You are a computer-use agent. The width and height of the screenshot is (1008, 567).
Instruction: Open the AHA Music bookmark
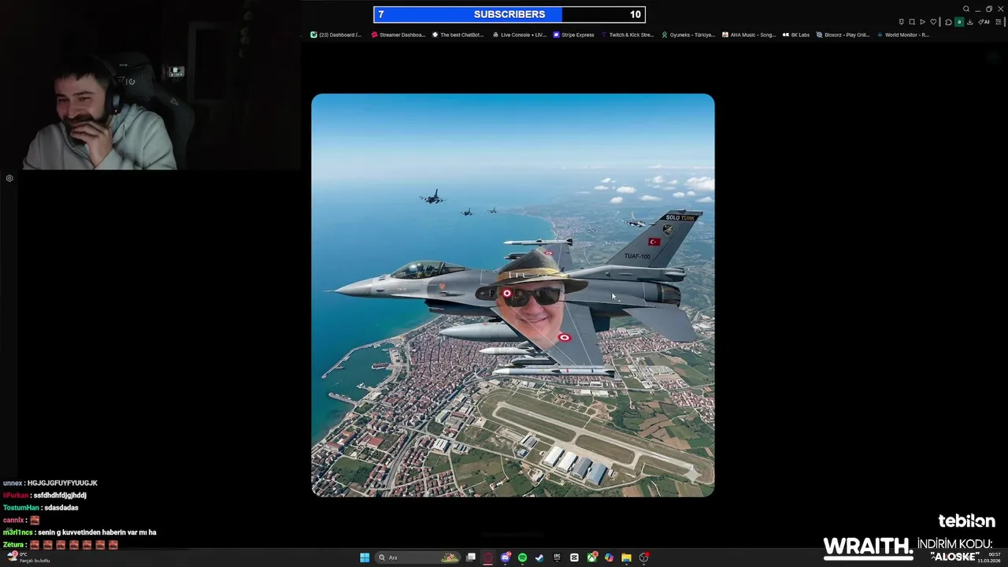tap(749, 35)
